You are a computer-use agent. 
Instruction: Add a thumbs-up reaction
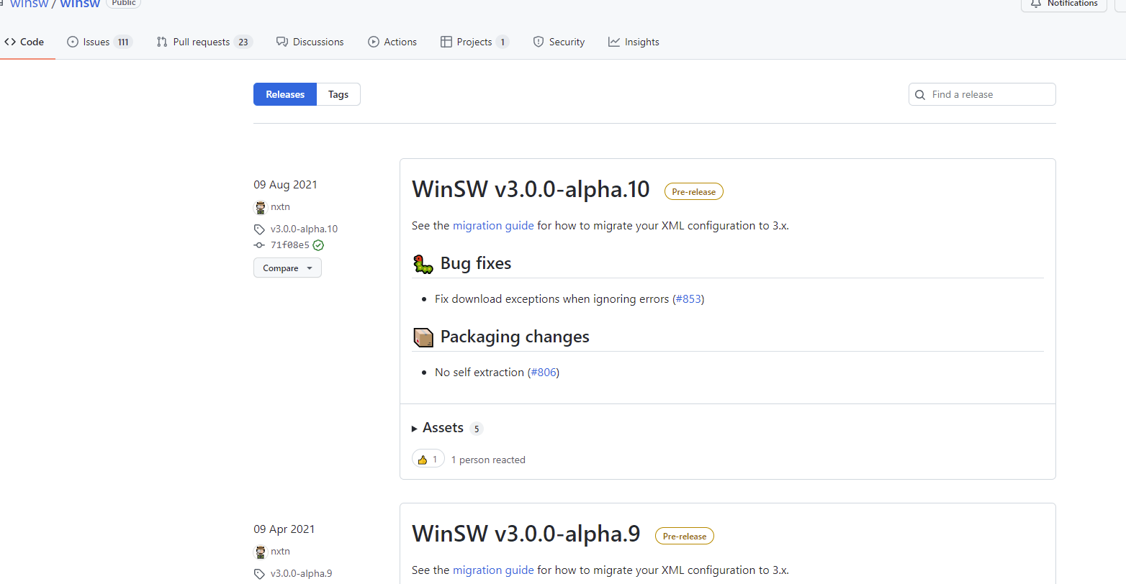428,458
